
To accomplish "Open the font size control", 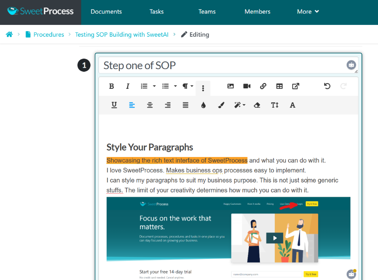I will [275, 105].
